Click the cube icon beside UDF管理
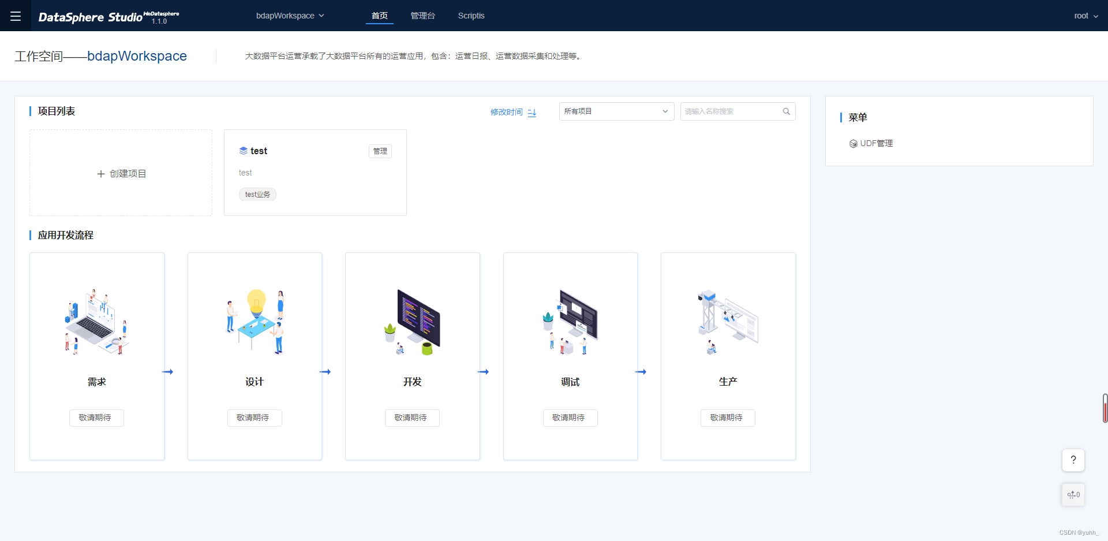The image size is (1108, 541). point(854,143)
